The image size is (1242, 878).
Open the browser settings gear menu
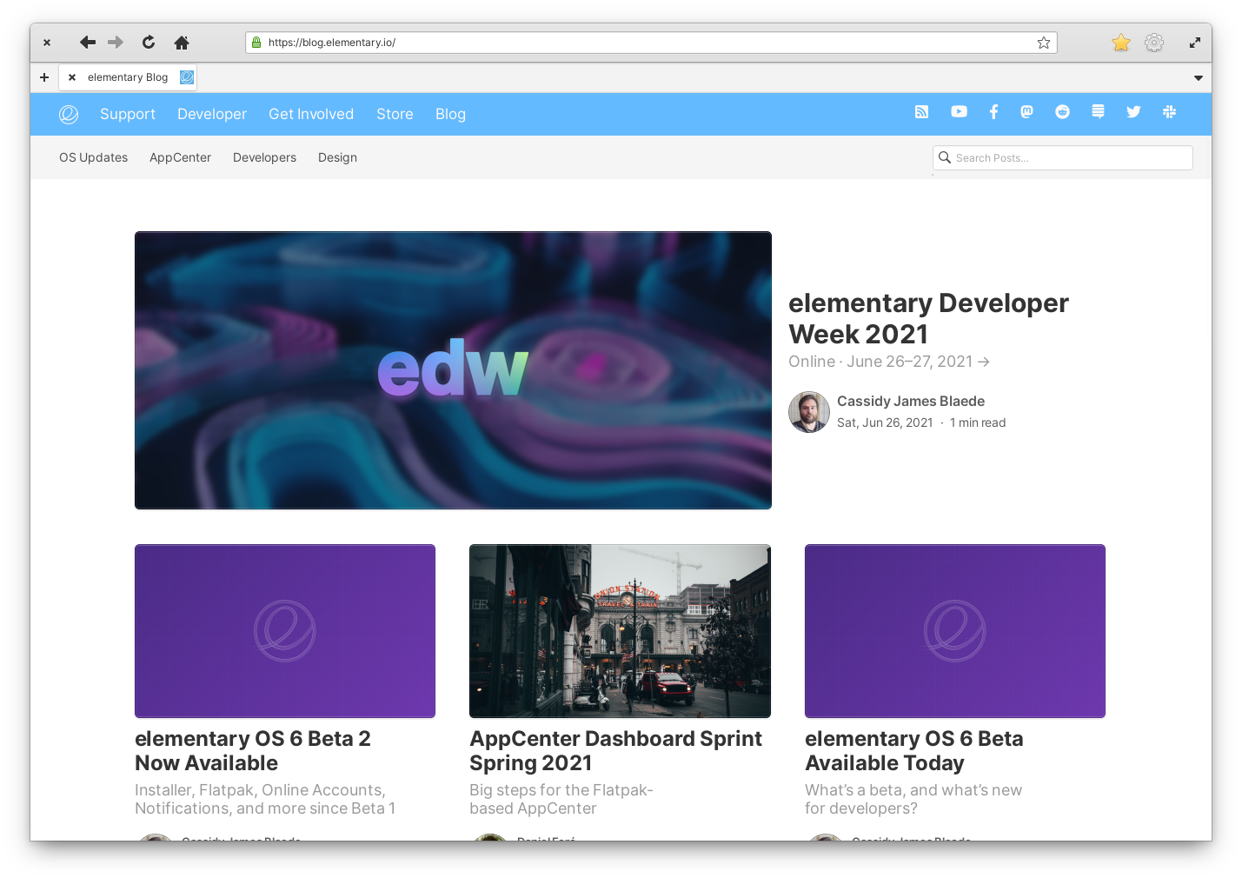[x=1154, y=42]
